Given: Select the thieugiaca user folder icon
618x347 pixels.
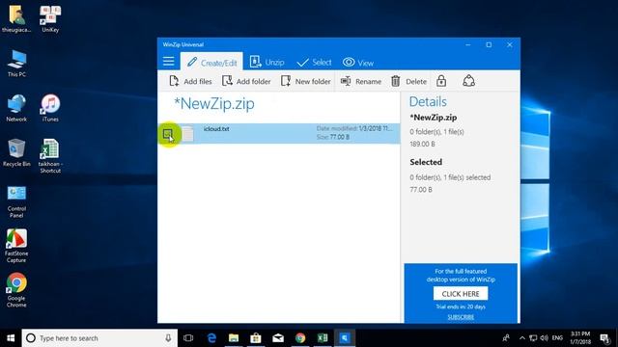Looking at the screenshot, I should click(16, 19).
